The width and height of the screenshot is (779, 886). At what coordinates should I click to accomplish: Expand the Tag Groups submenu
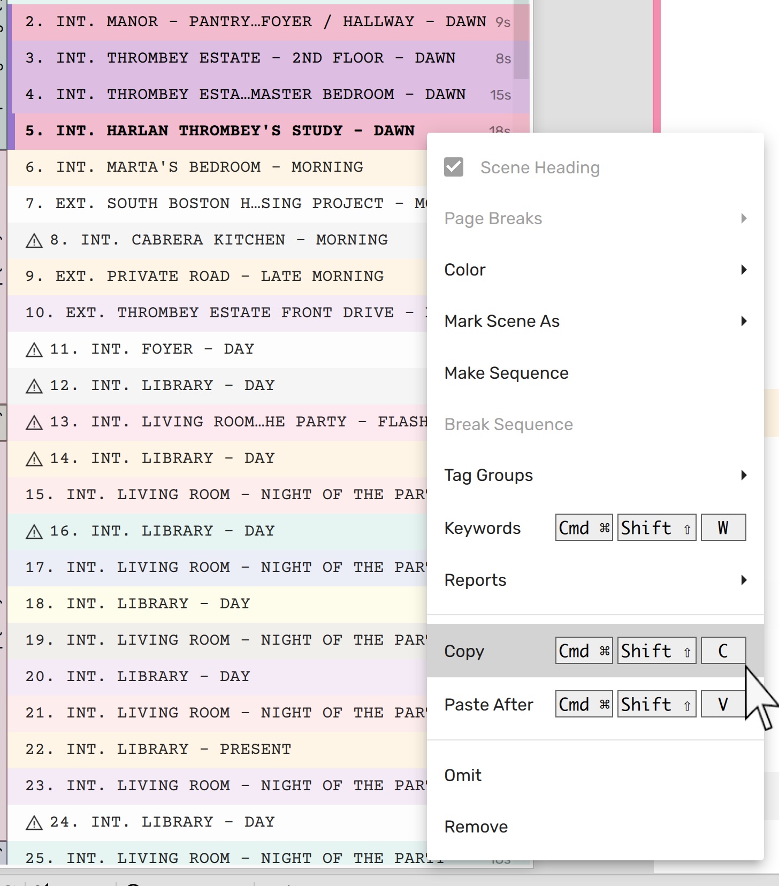click(x=743, y=475)
